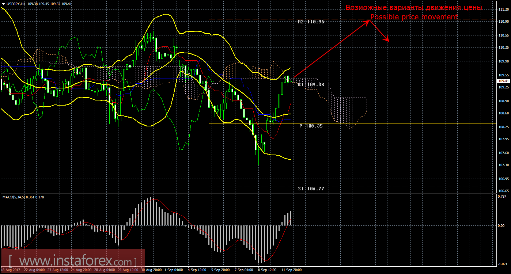Click the current price tag 109.41
Screen dimensions: 511x274
503,81
